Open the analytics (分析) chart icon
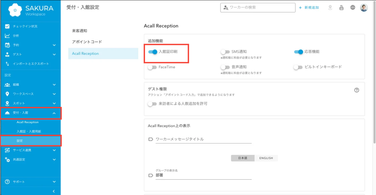 tap(7, 36)
